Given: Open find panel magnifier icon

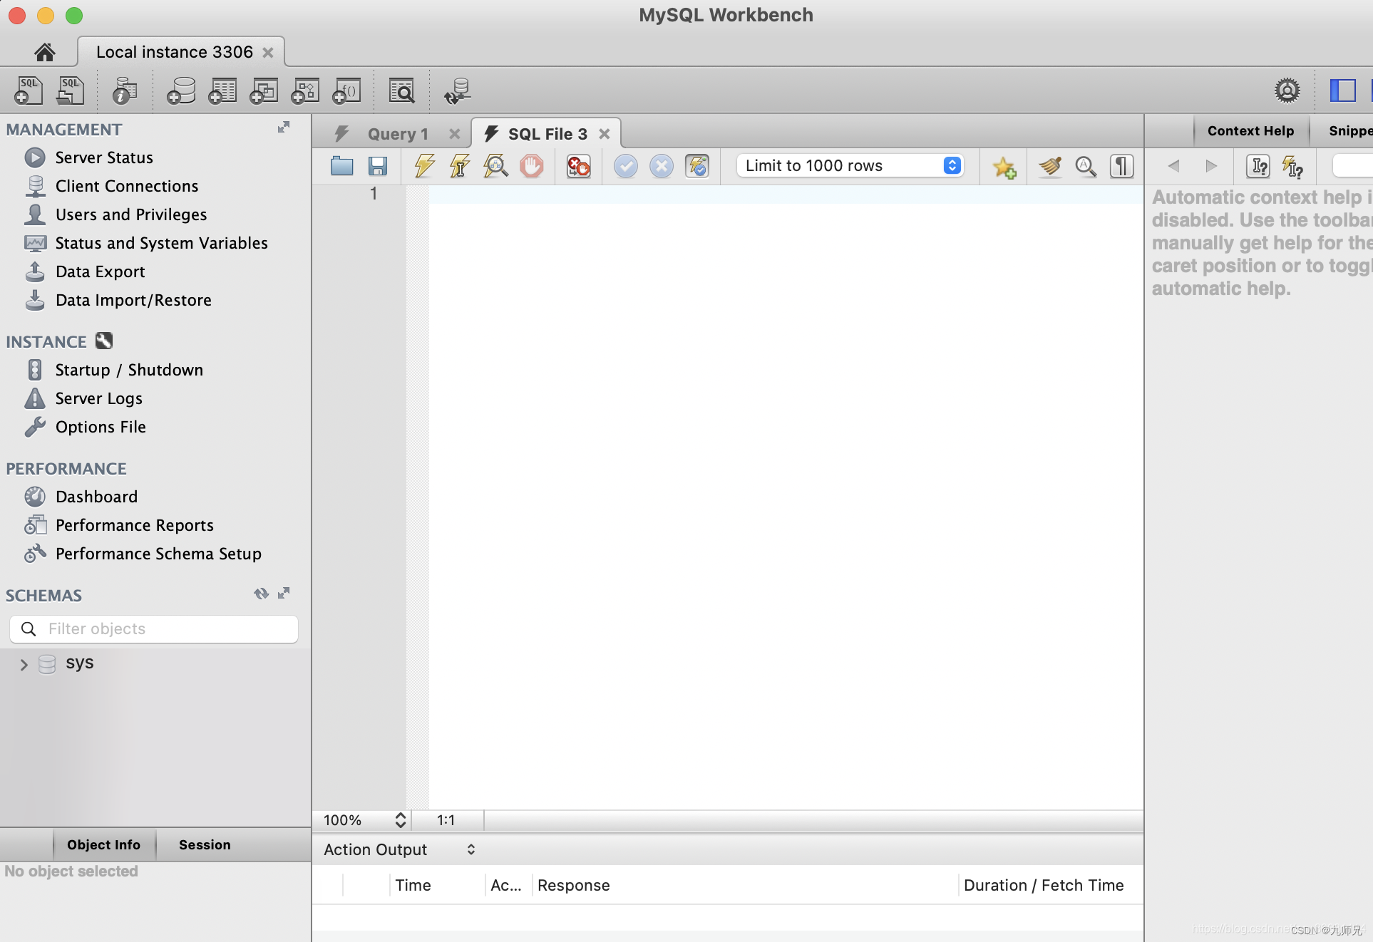Looking at the screenshot, I should coord(1086,166).
